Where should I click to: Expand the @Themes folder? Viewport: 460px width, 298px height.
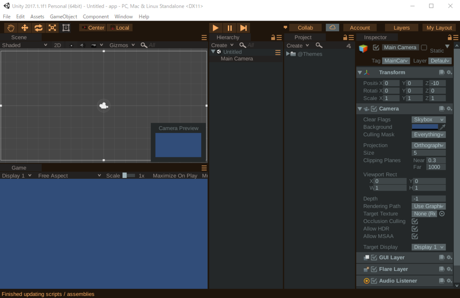[288, 54]
